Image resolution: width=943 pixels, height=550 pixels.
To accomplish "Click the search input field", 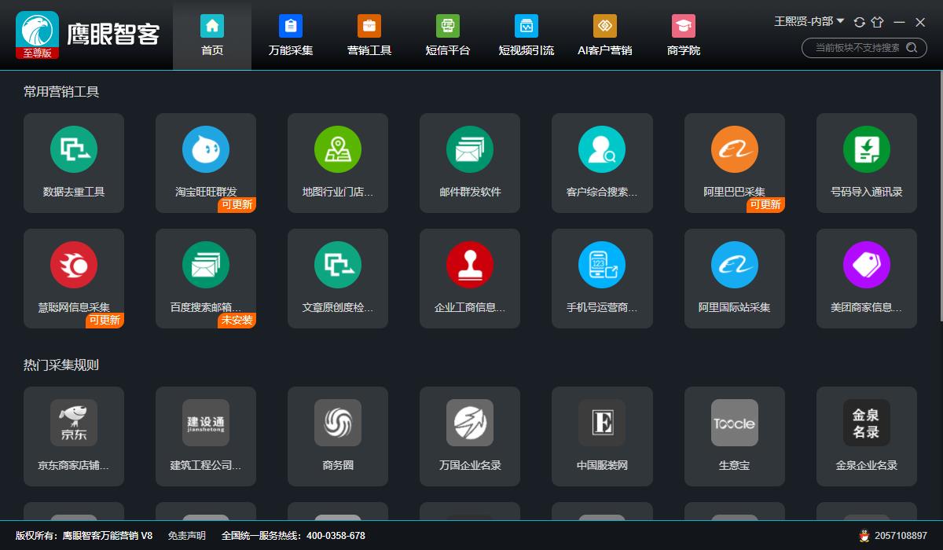I will (x=857, y=47).
